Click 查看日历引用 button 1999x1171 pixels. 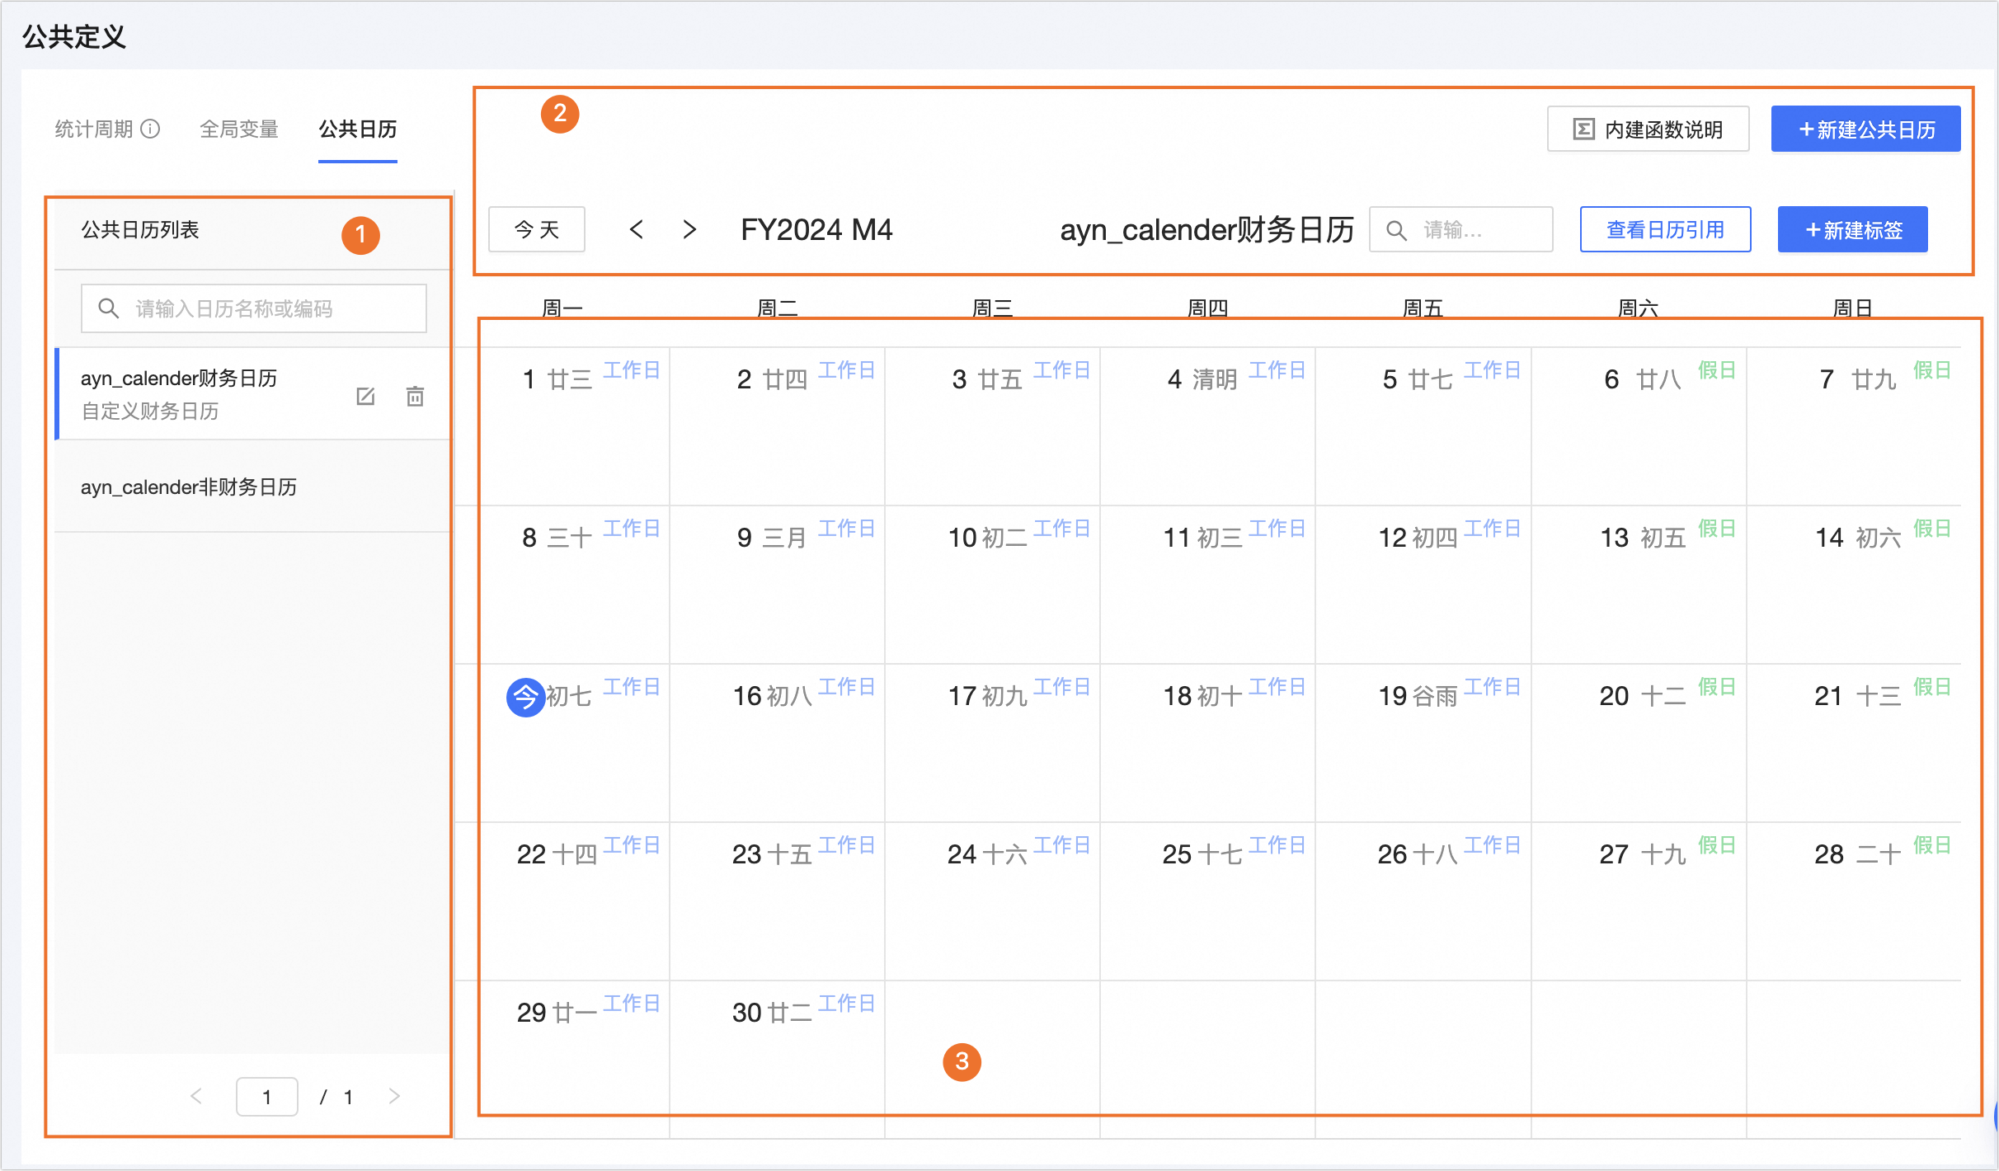pyautogui.click(x=1665, y=229)
